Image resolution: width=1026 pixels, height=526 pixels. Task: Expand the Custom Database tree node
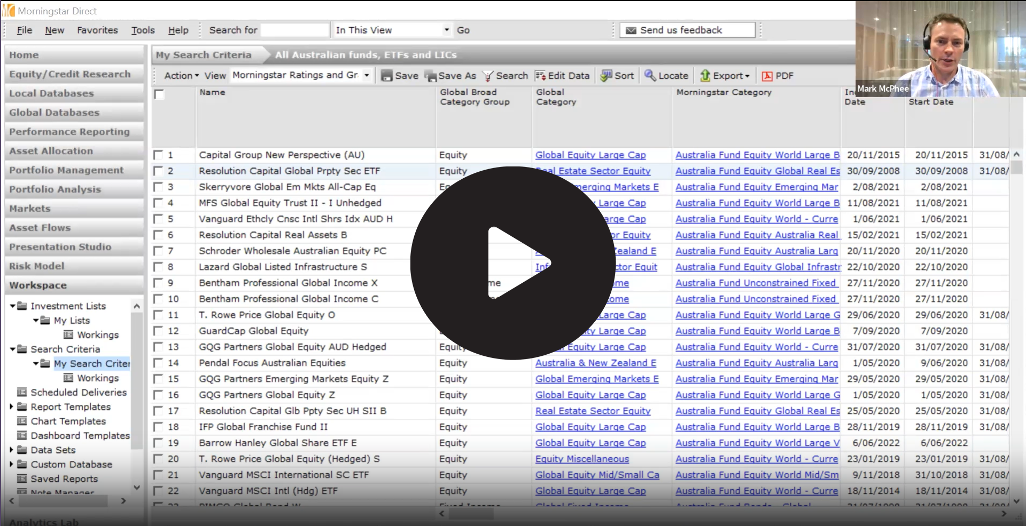click(x=12, y=464)
